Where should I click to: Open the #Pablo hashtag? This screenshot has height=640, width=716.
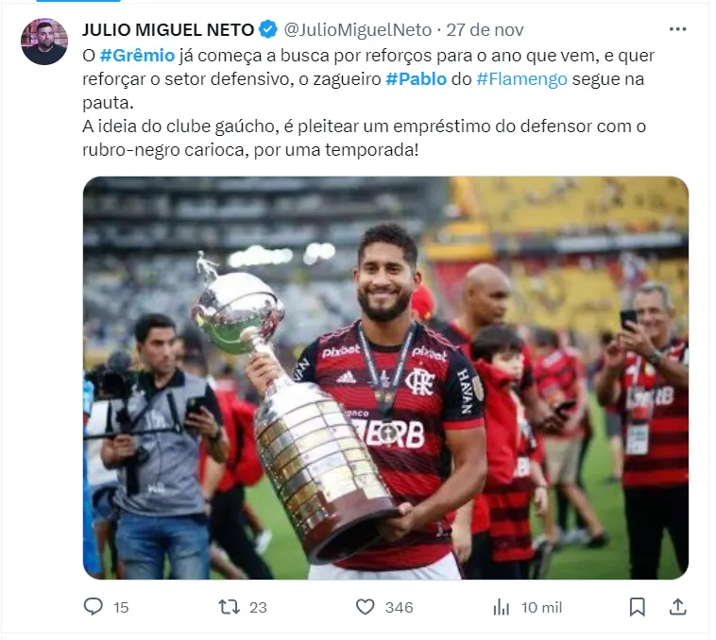tap(416, 79)
